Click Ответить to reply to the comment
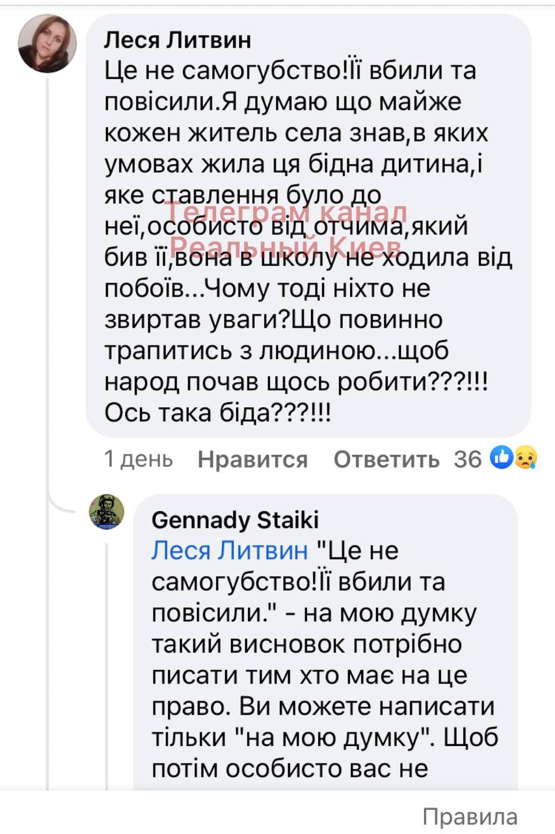This screenshot has height=834, width=555. click(386, 459)
